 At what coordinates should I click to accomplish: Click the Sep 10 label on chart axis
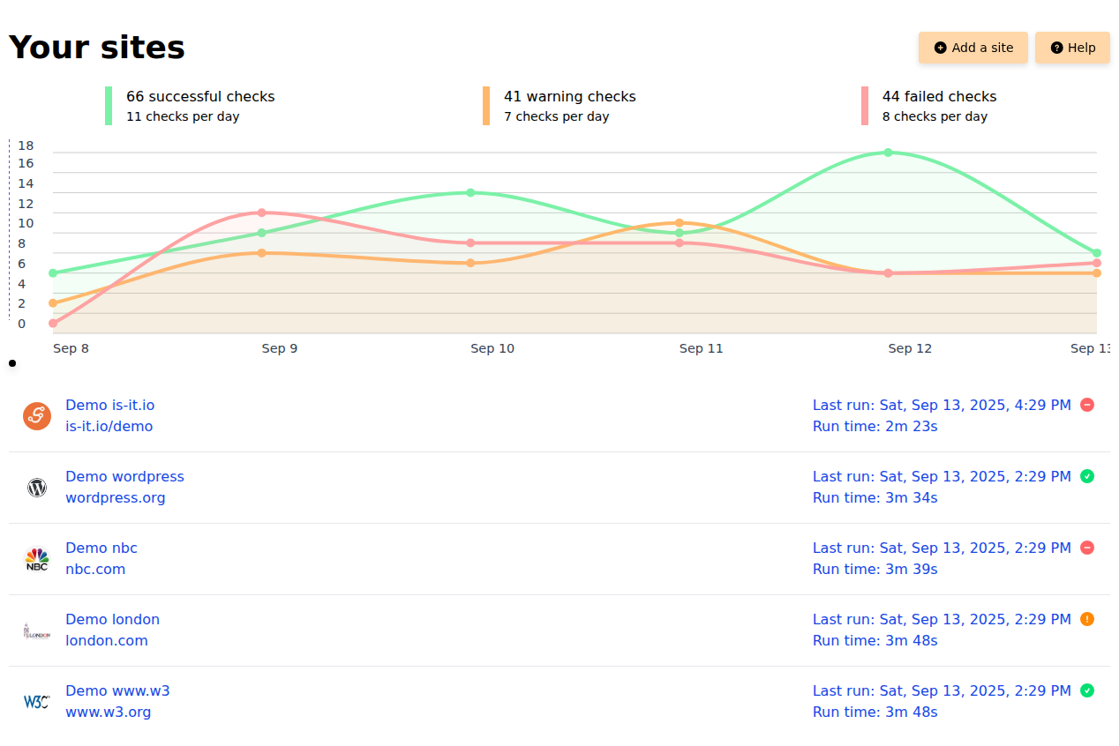coord(492,349)
